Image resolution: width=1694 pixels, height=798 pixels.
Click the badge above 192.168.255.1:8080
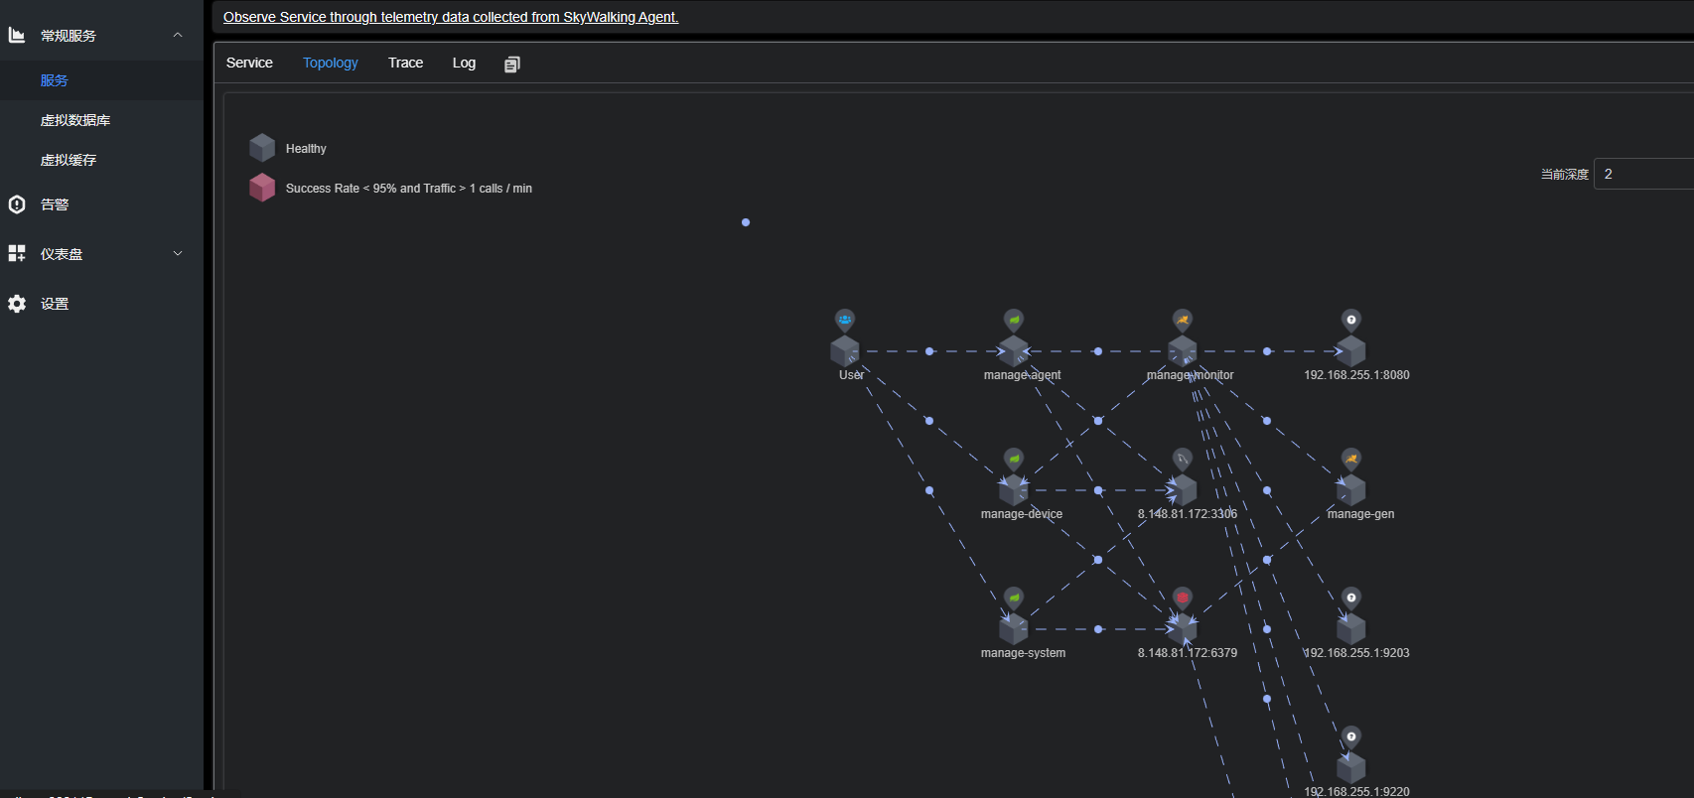pyautogui.click(x=1351, y=321)
